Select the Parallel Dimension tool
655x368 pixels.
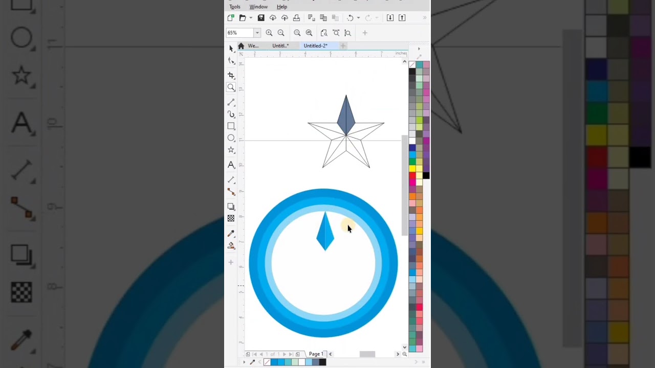(231, 179)
